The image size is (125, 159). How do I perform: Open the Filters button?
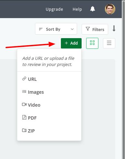[95, 29]
